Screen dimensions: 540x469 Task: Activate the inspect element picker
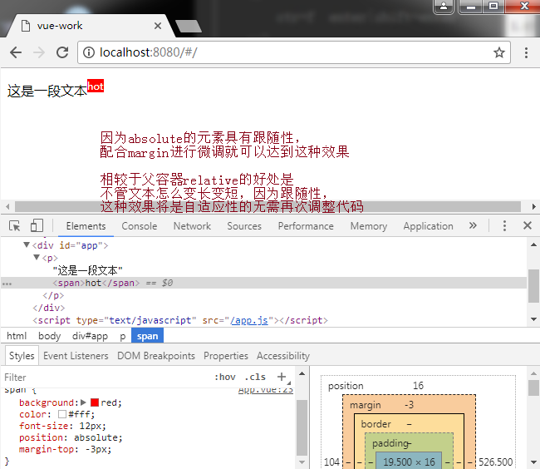tap(14, 226)
